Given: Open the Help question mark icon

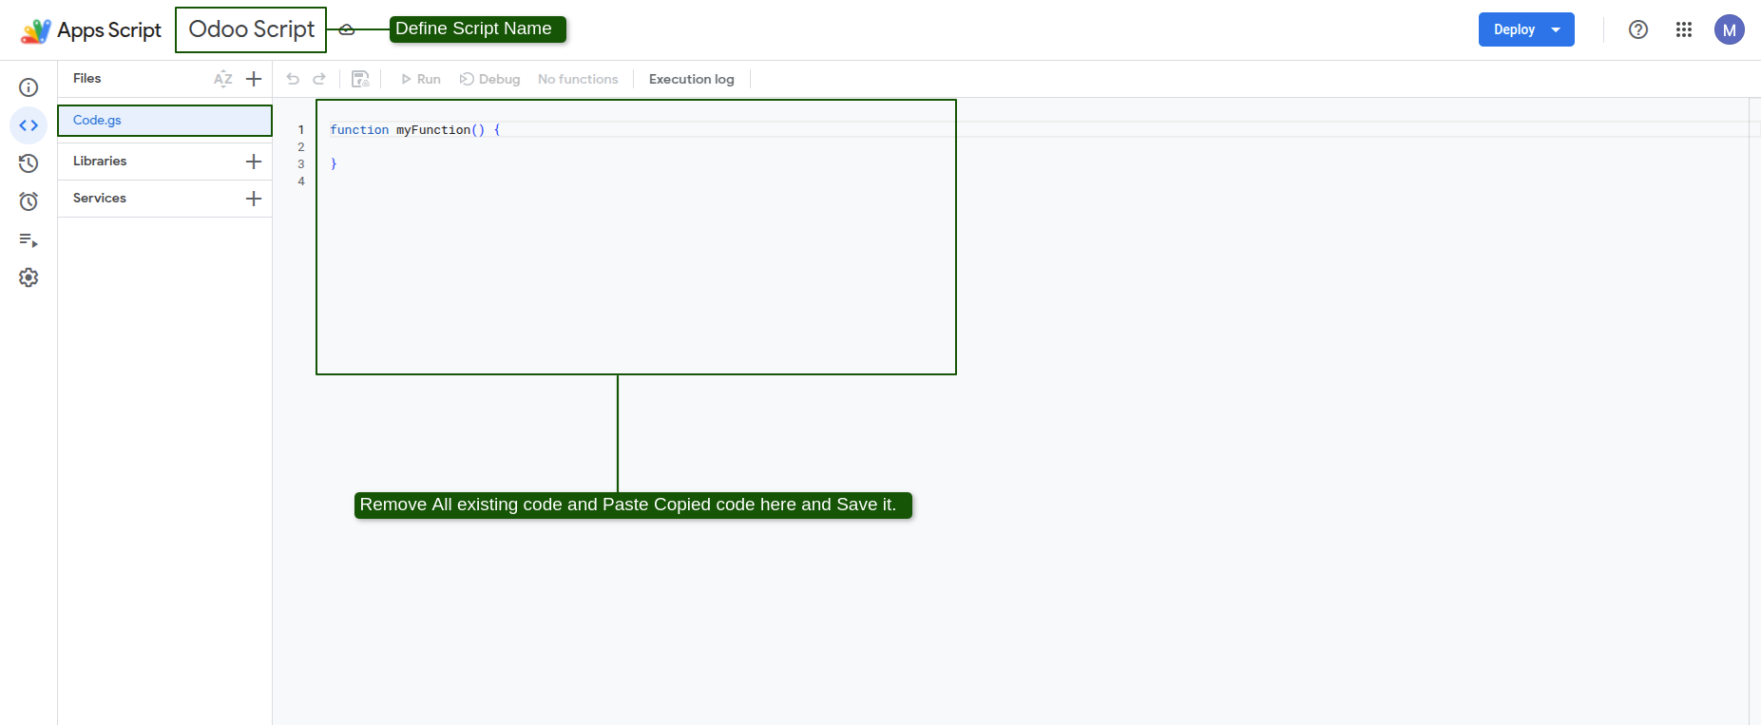Looking at the screenshot, I should coord(1638,29).
